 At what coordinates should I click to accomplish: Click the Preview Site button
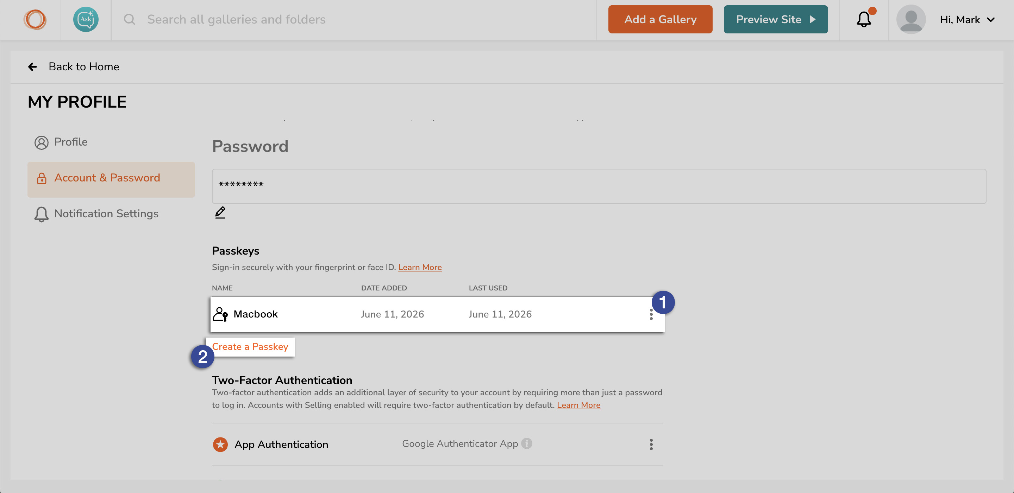[x=775, y=19]
